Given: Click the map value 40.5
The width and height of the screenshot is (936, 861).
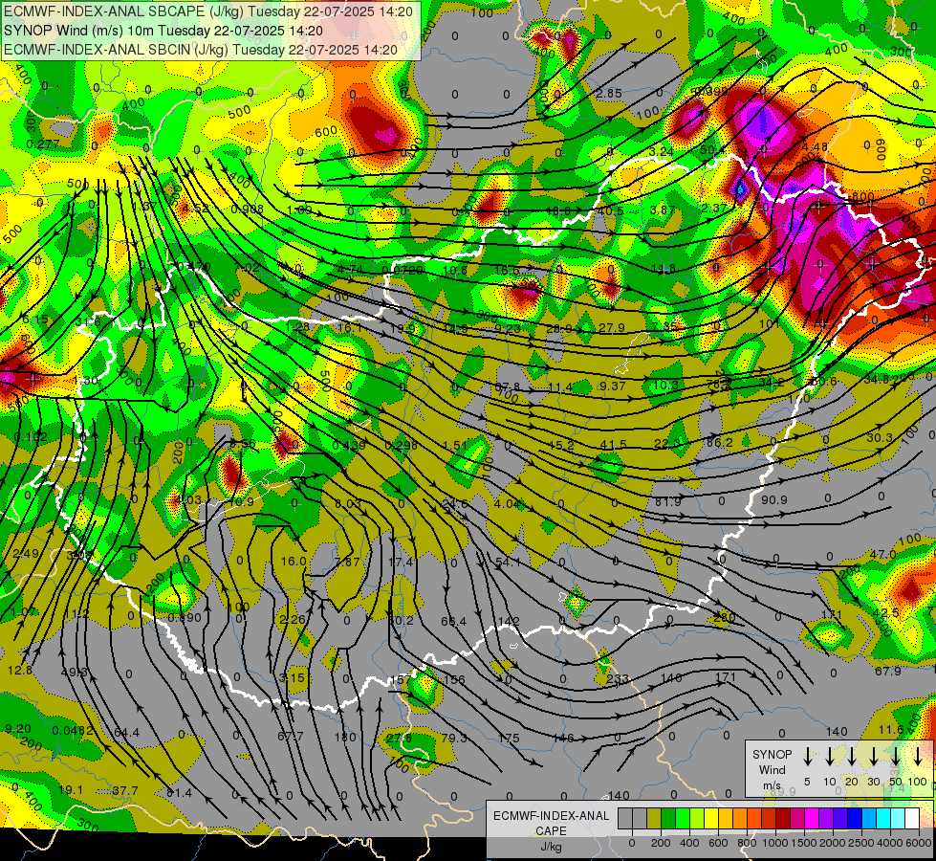Looking at the screenshot, I should pos(610,210).
